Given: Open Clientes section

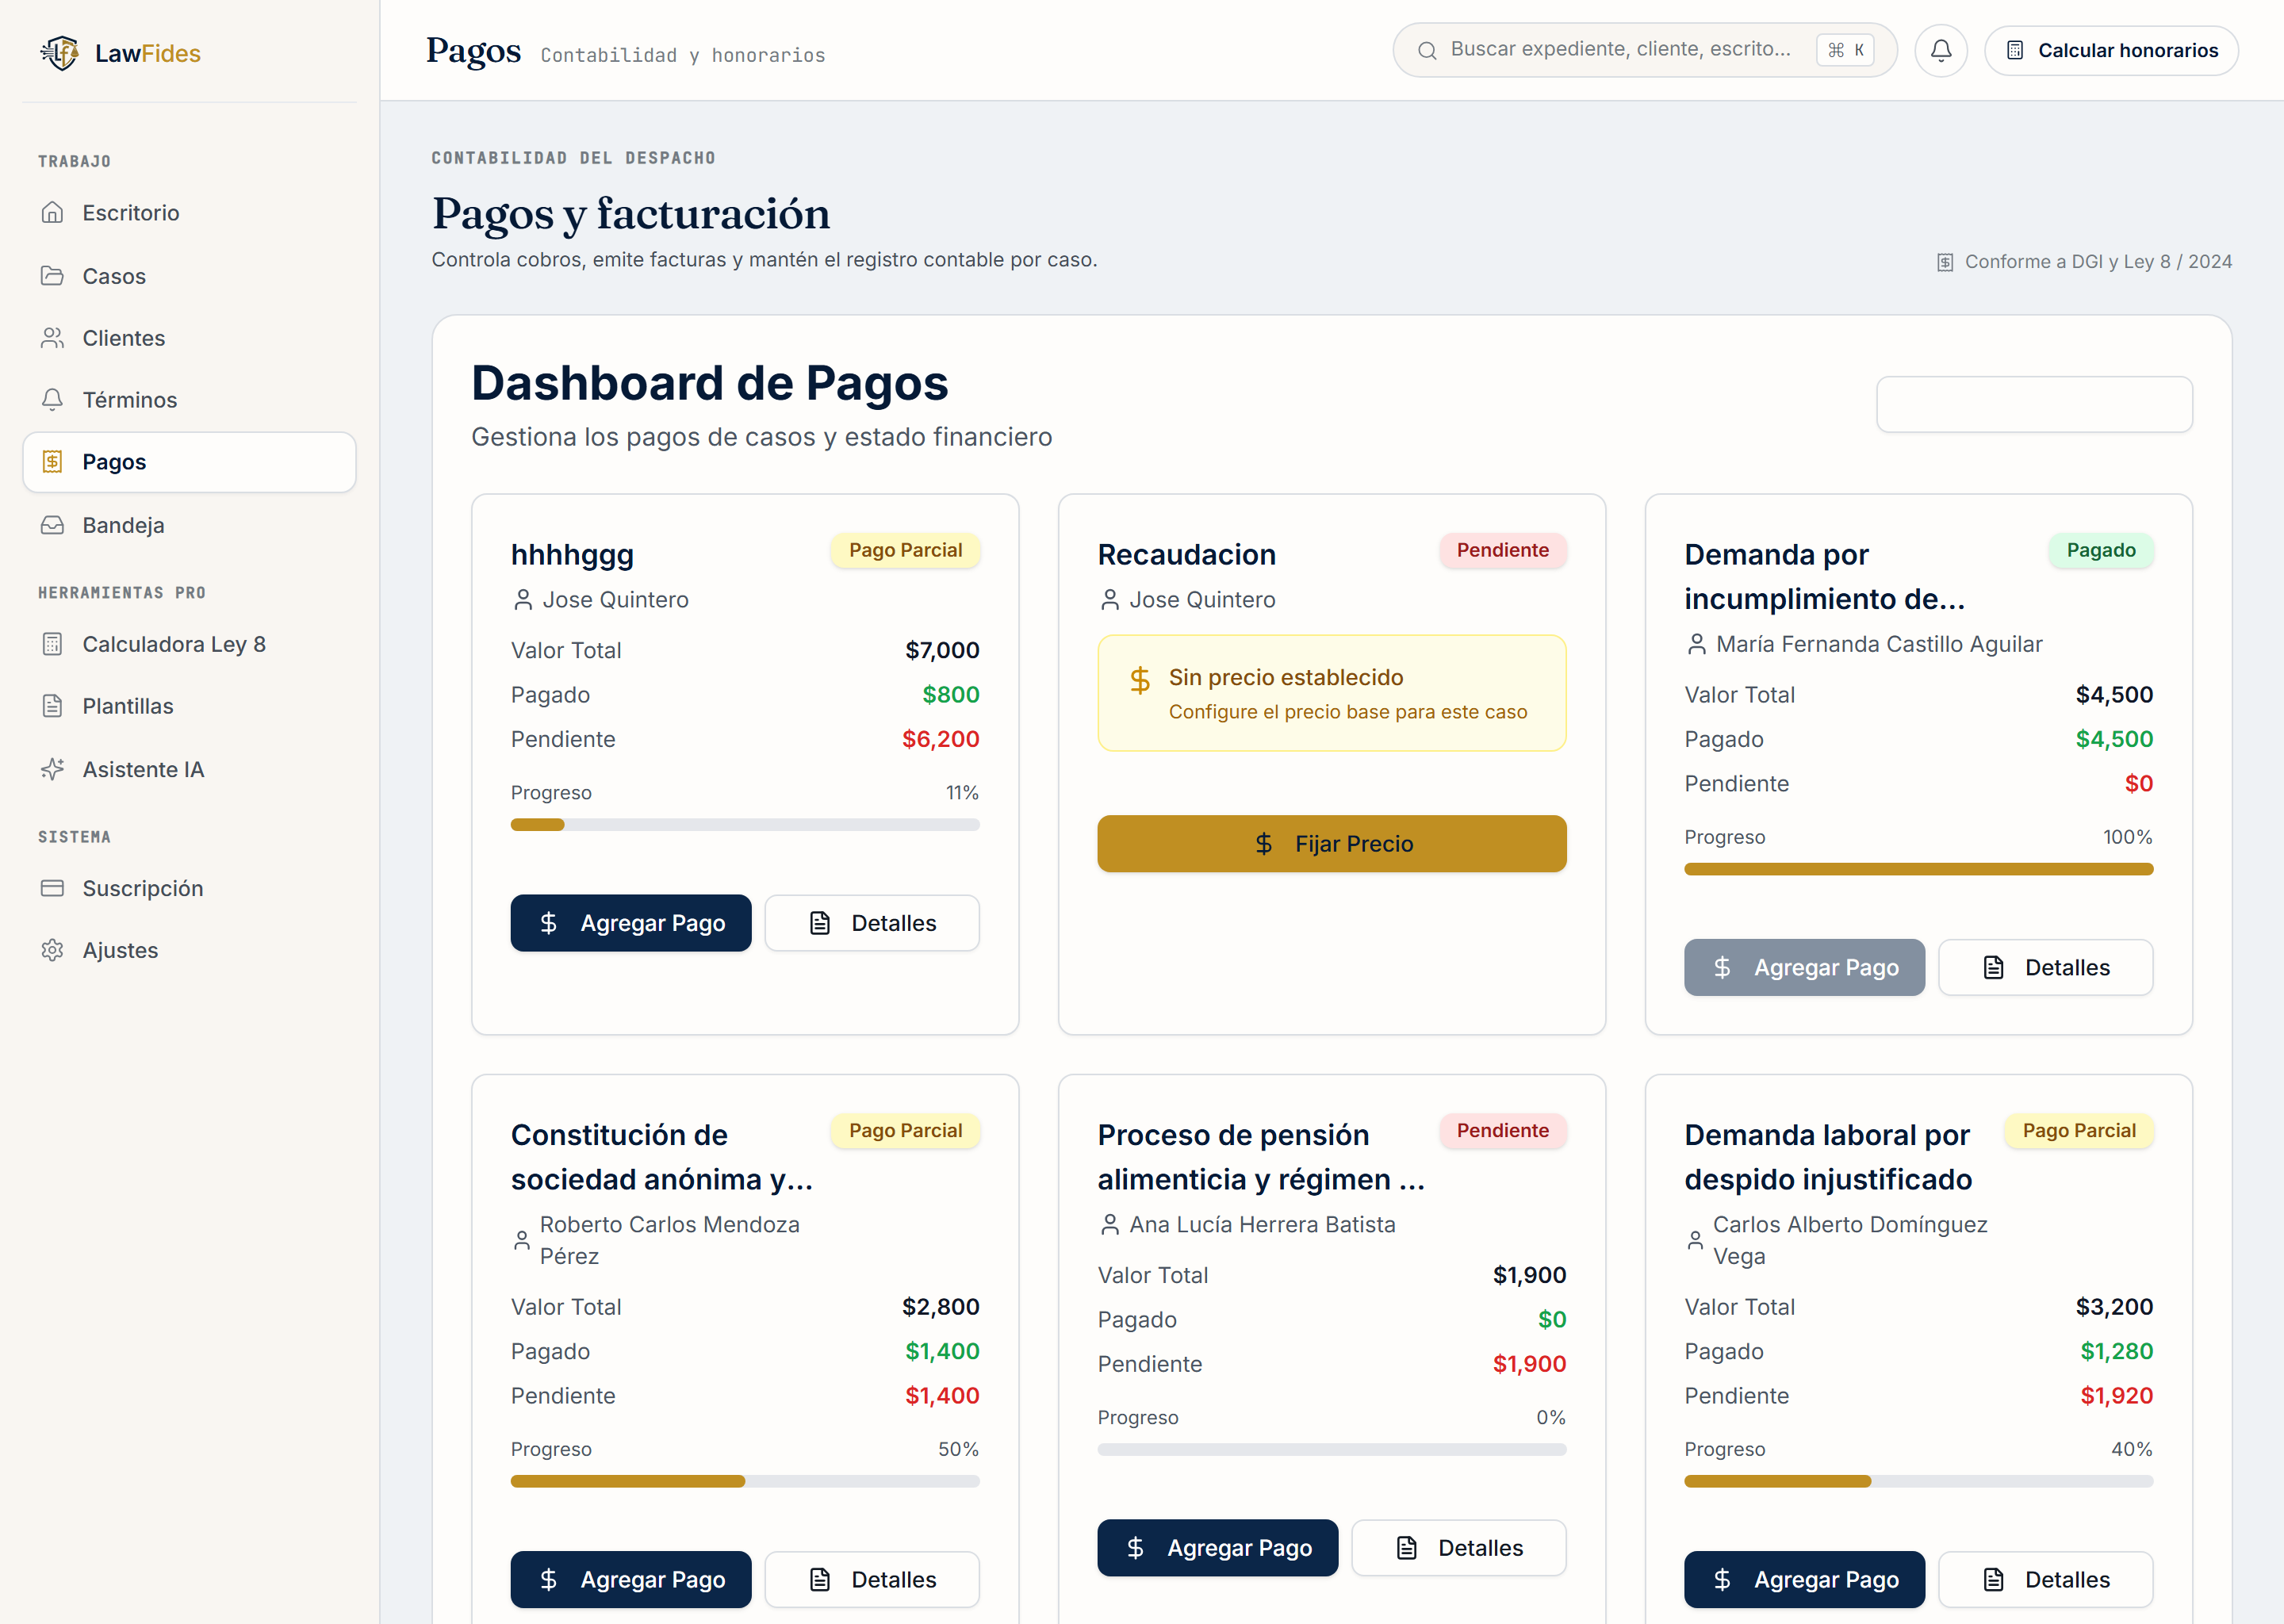Looking at the screenshot, I should (x=190, y=338).
